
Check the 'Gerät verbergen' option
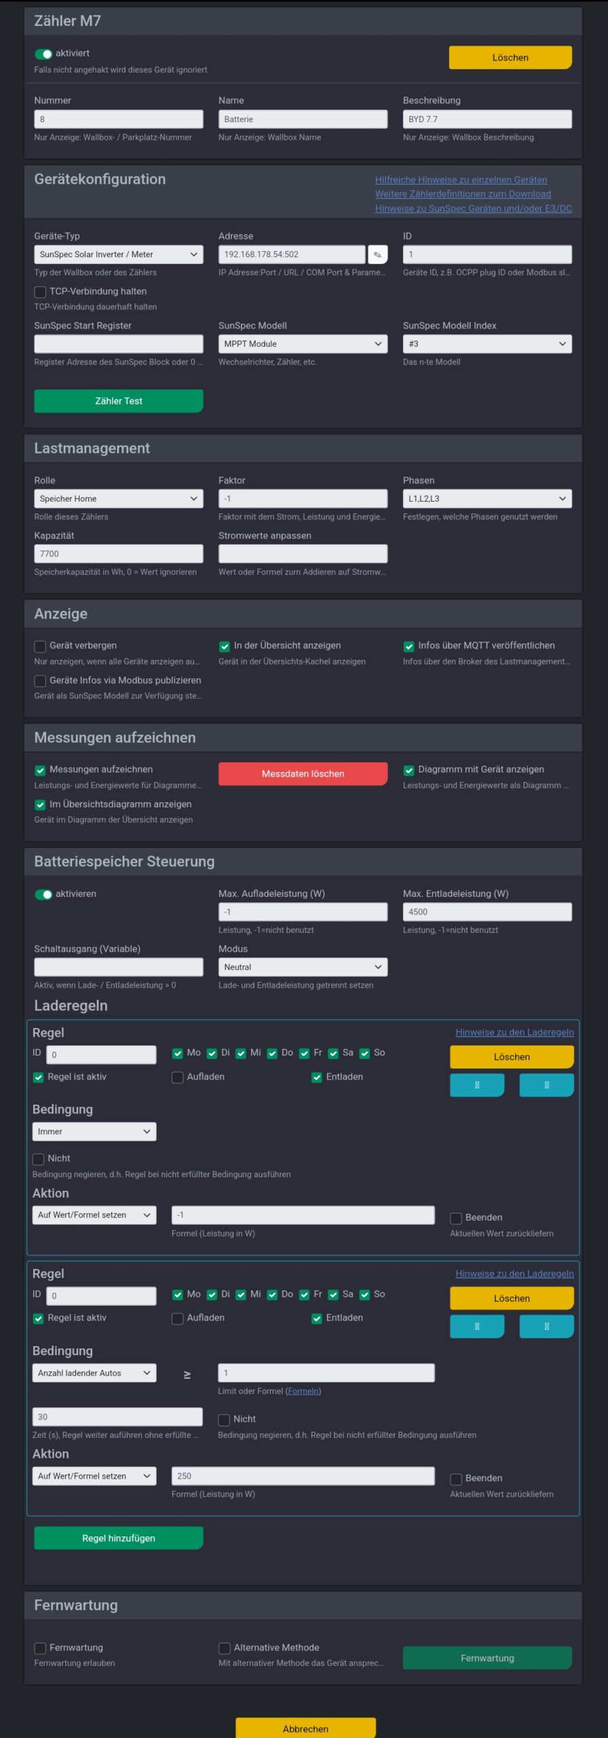[x=41, y=646]
